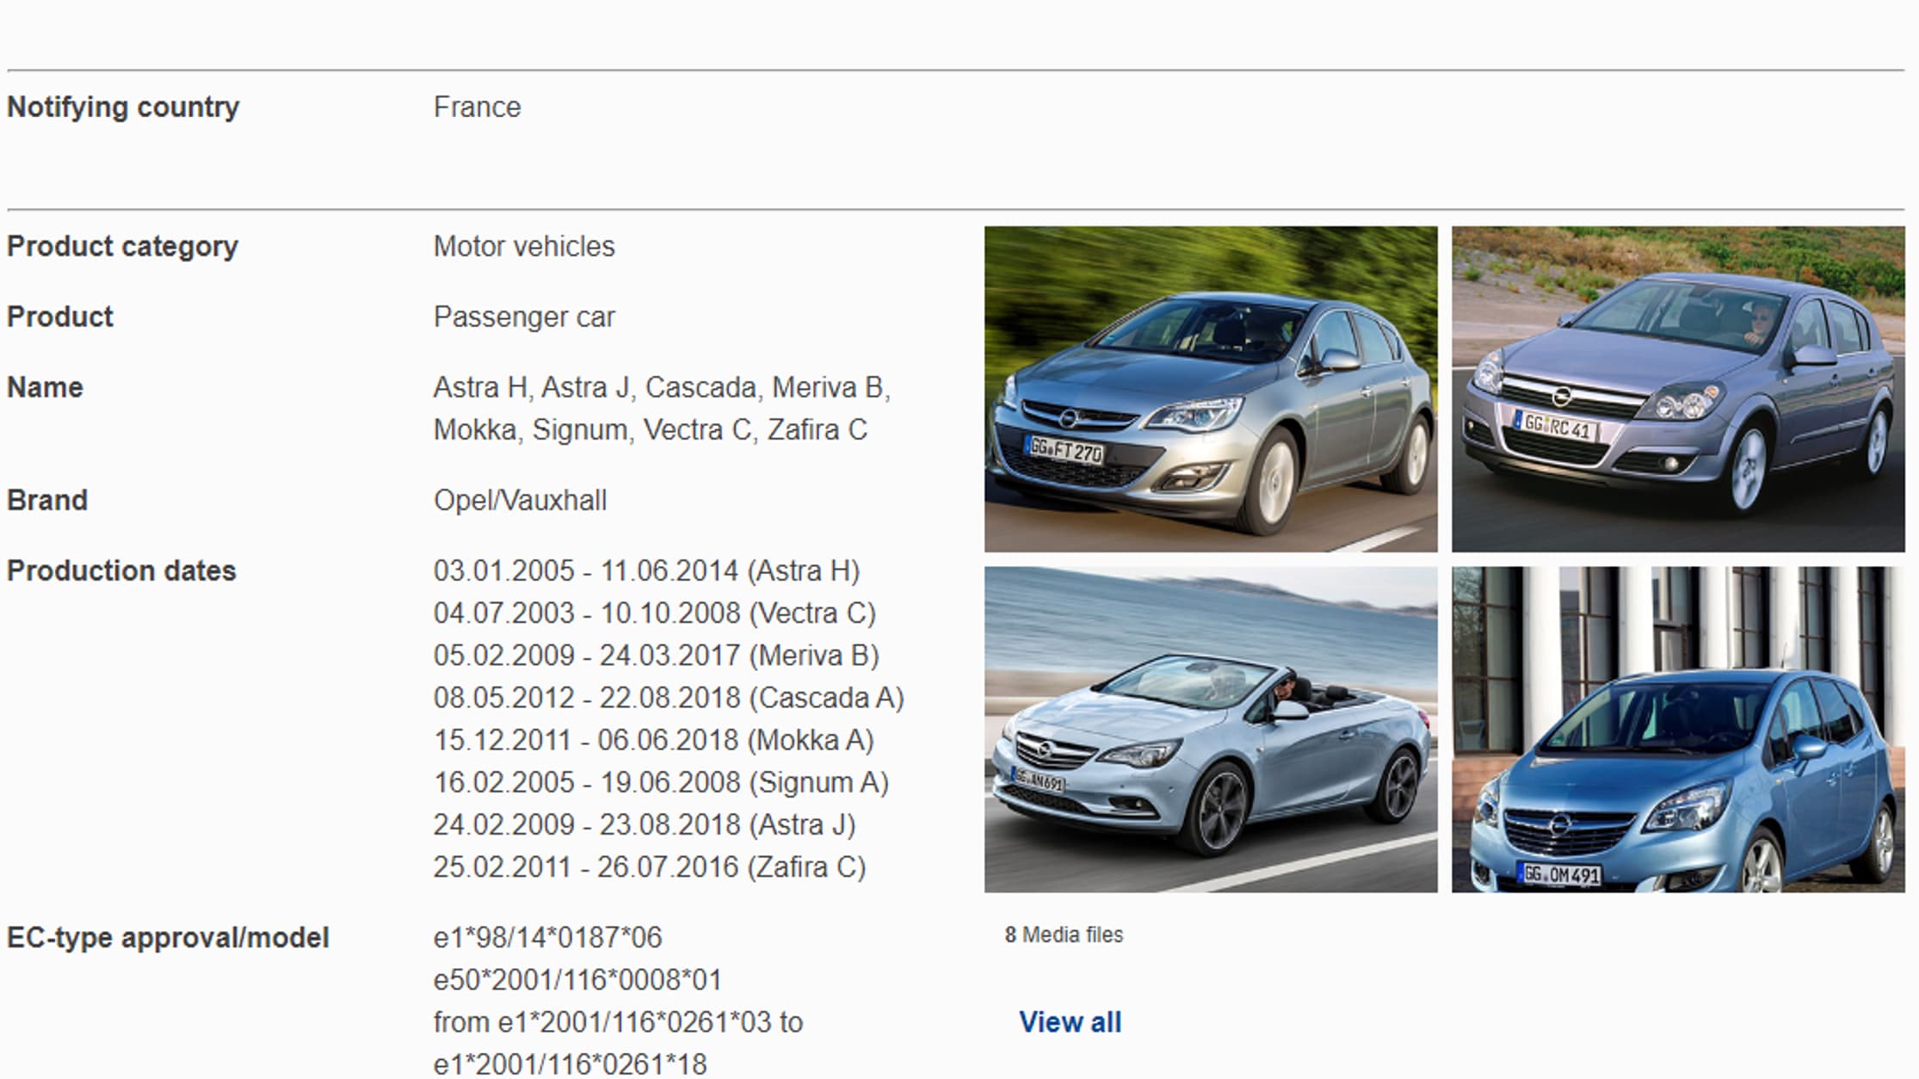The height and width of the screenshot is (1079, 1919).
Task: Click the line 'Astra H, Astra J, Cascada, Meriva B,'
Action: coord(662,387)
